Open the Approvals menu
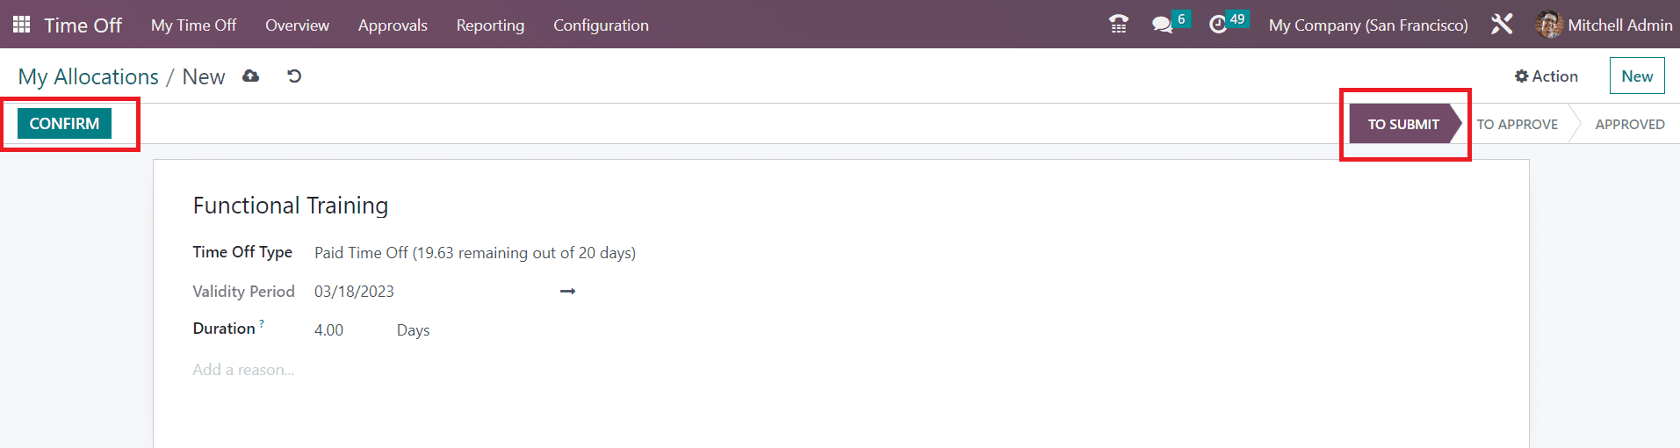Image resolution: width=1680 pixels, height=448 pixels. point(393,25)
